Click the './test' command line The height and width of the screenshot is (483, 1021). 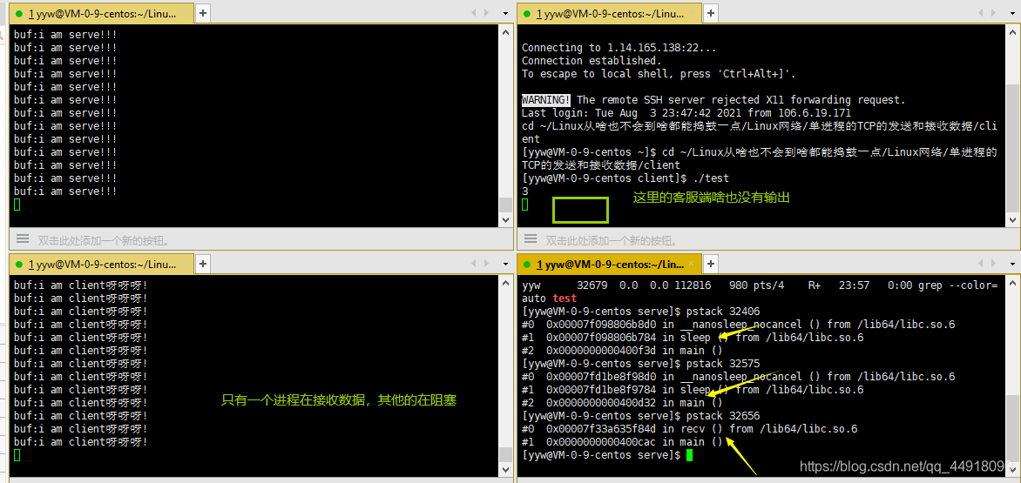pyautogui.click(x=625, y=178)
